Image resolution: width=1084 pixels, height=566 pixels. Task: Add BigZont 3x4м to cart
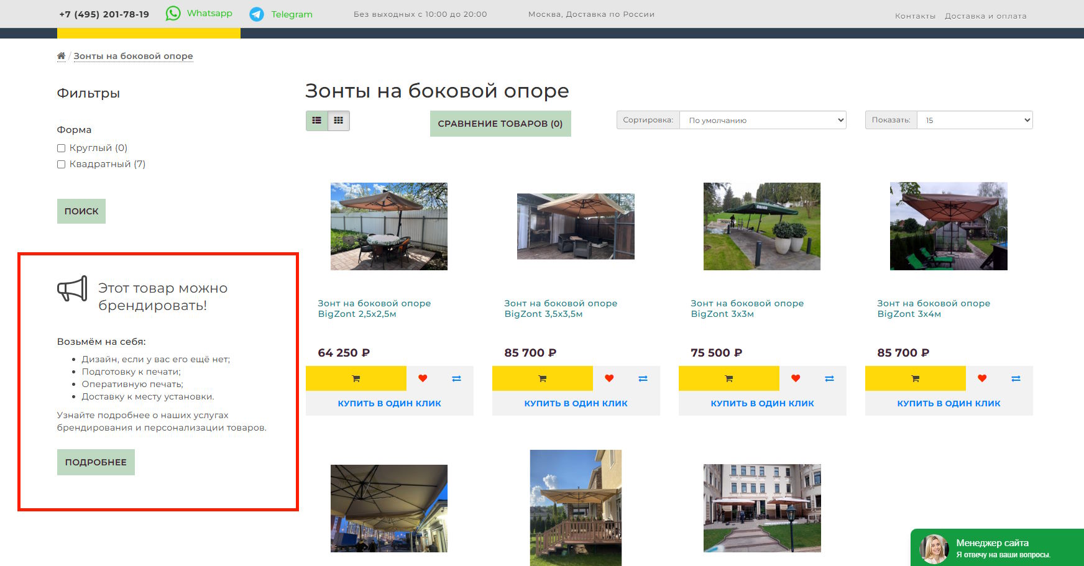915,378
